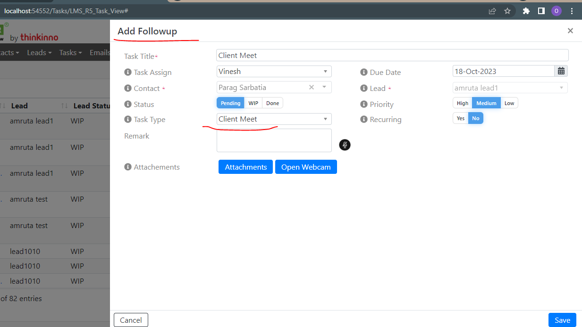Click the info icon next to Attachements

coord(127,167)
